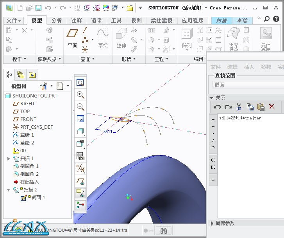Open the 视图 ribbon tab
The image size is (284, 238).
tap(136, 21)
